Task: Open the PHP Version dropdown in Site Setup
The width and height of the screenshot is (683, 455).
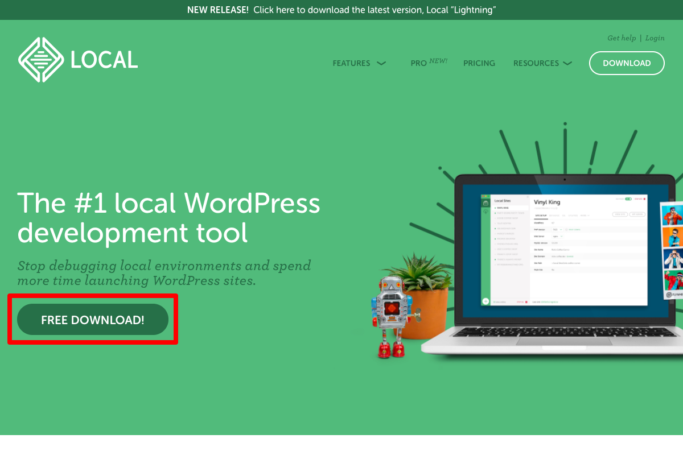Action: 557,230
